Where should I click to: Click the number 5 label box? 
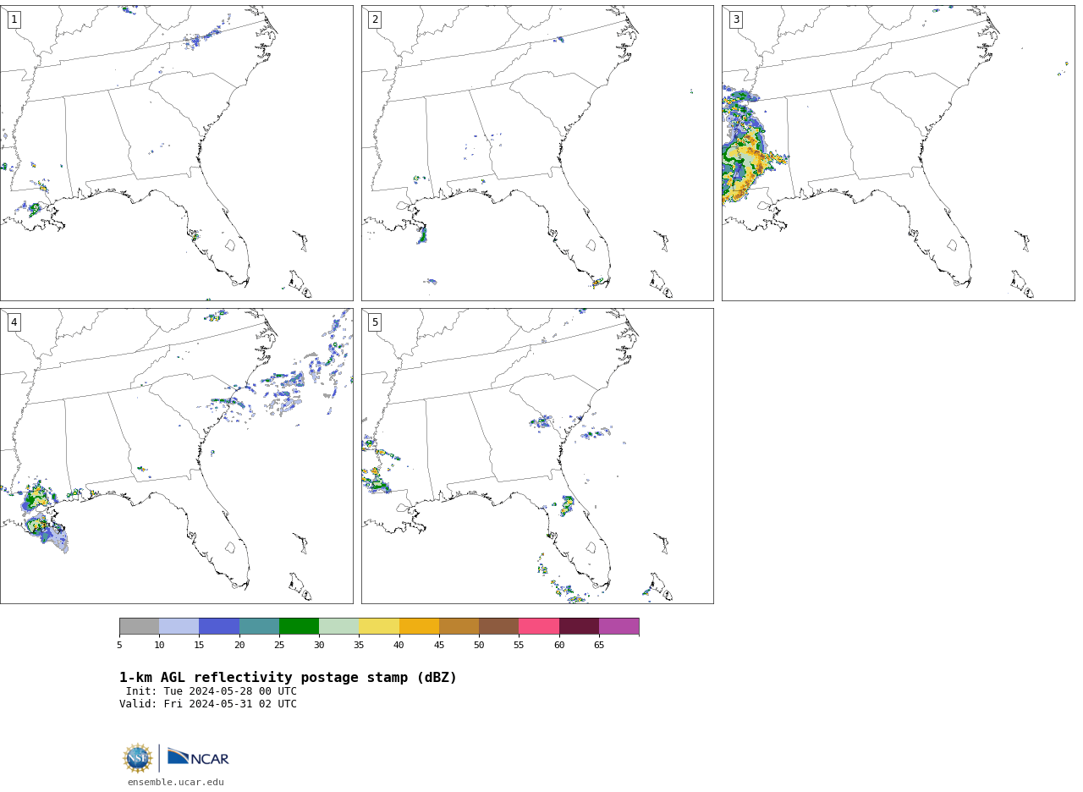pyautogui.click(x=375, y=322)
